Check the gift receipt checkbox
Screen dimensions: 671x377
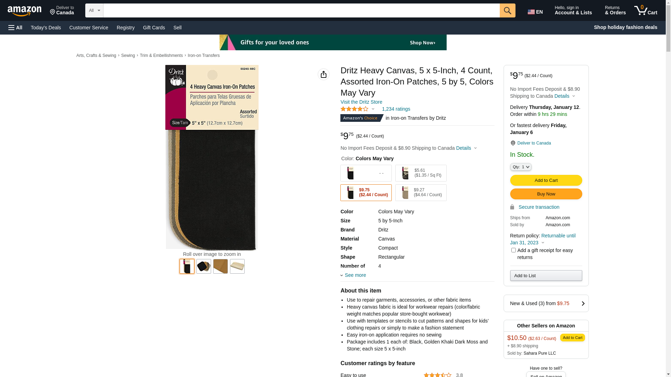click(x=513, y=250)
